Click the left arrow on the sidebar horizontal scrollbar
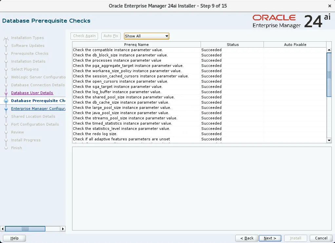Image resolution: width=335 pixels, height=243 pixels. tap(3, 229)
